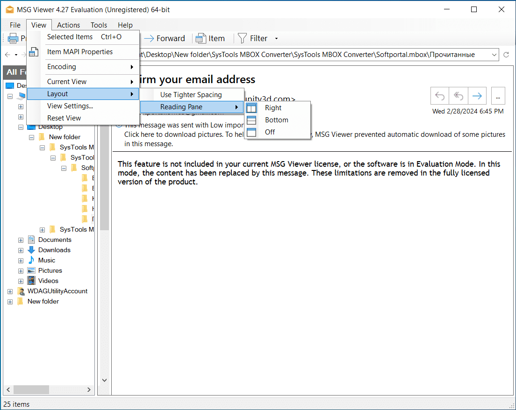Click the Bottom pane layout icon
This screenshot has height=410, width=516.
click(x=251, y=120)
